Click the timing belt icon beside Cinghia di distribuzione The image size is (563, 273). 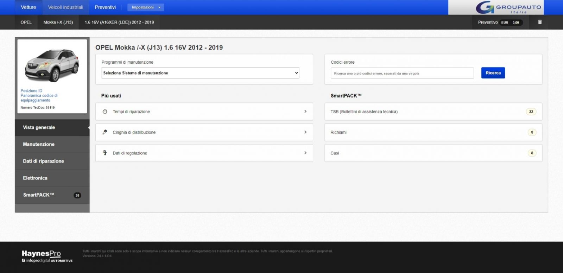pos(105,132)
